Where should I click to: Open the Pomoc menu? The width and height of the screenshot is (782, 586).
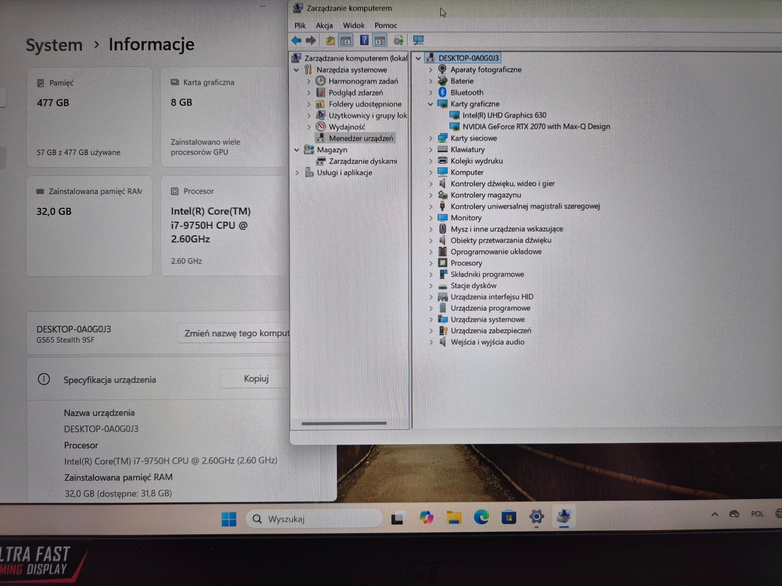point(386,26)
